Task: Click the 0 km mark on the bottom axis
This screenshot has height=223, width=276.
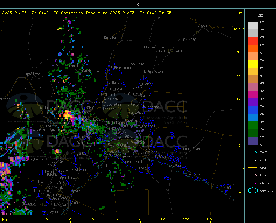Action: [70, 219]
